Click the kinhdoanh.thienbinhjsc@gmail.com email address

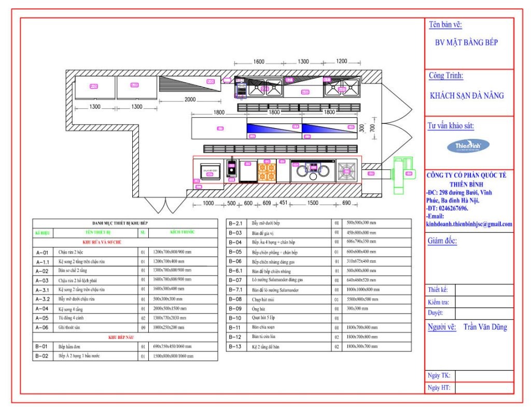[469, 224]
